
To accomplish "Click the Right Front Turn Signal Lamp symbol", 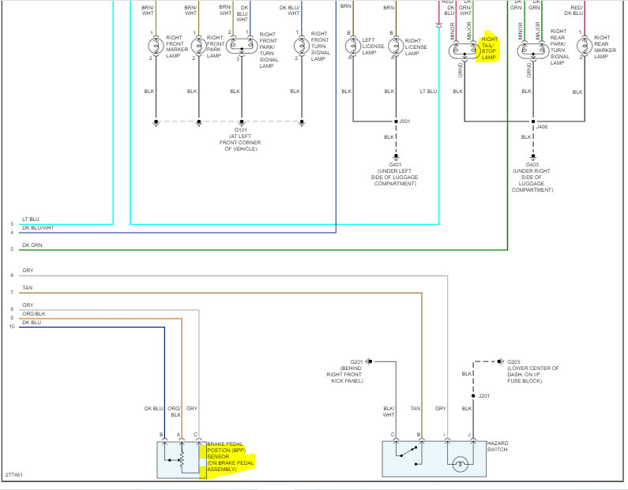I will (302, 46).
